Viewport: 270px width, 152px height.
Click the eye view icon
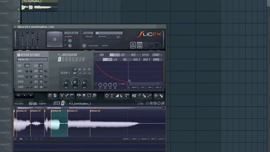[x=79, y=95]
